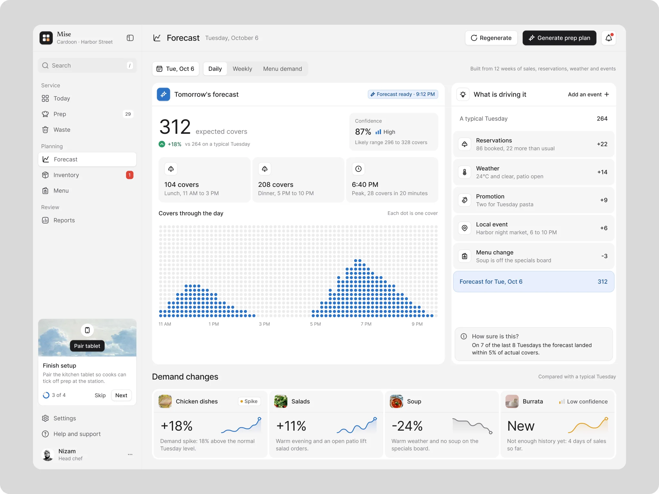Click Skip on the setup card
659x494 pixels.
(x=100, y=395)
